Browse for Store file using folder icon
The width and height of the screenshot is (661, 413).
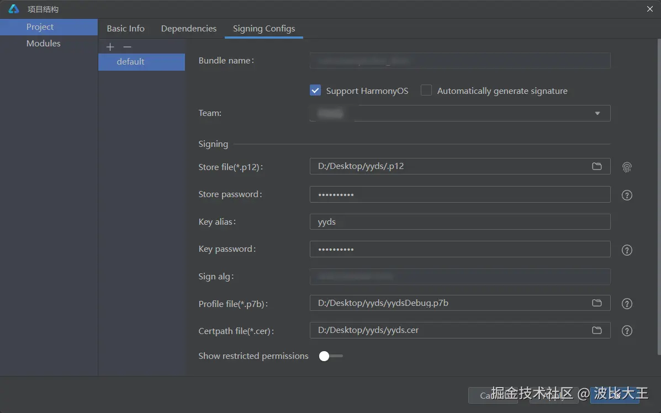point(596,166)
